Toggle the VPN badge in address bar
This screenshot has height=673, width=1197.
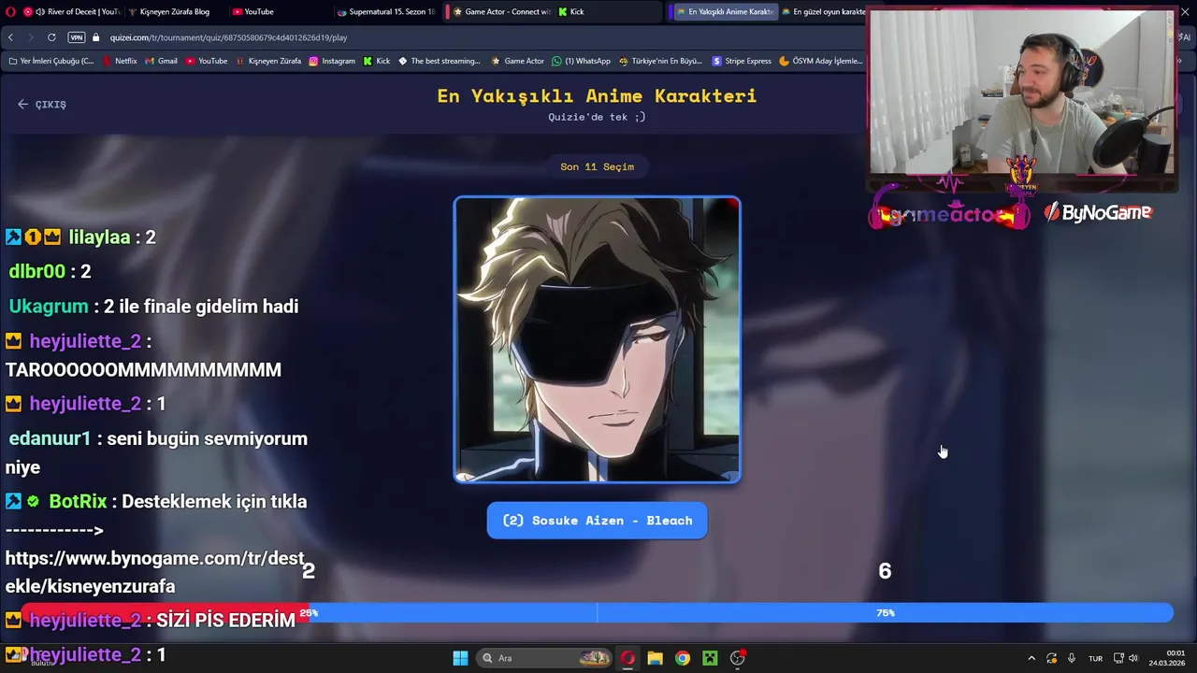point(77,37)
